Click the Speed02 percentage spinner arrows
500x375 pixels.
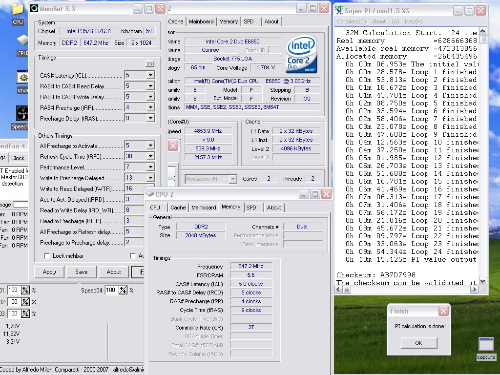tap(25, 302)
